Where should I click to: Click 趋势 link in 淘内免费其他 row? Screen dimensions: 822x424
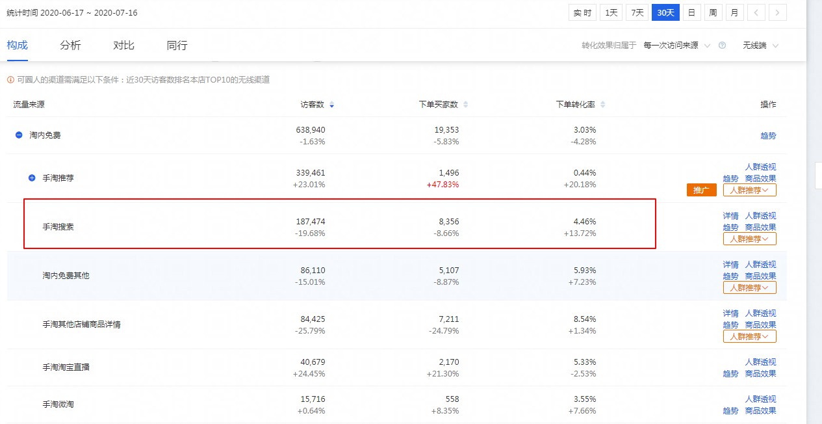(x=730, y=276)
